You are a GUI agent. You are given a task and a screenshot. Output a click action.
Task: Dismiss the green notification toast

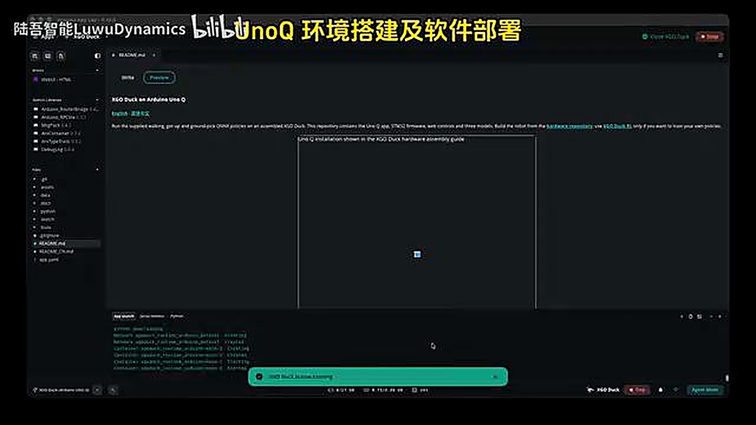tap(495, 377)
